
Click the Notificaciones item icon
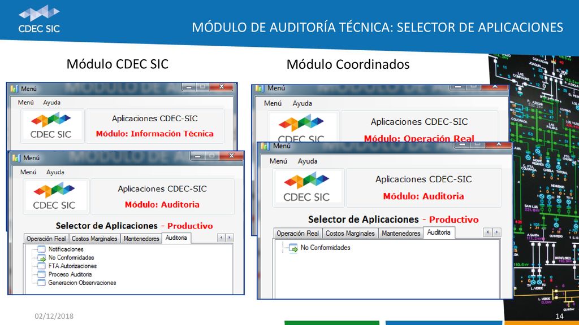click(x=41, y=249)
